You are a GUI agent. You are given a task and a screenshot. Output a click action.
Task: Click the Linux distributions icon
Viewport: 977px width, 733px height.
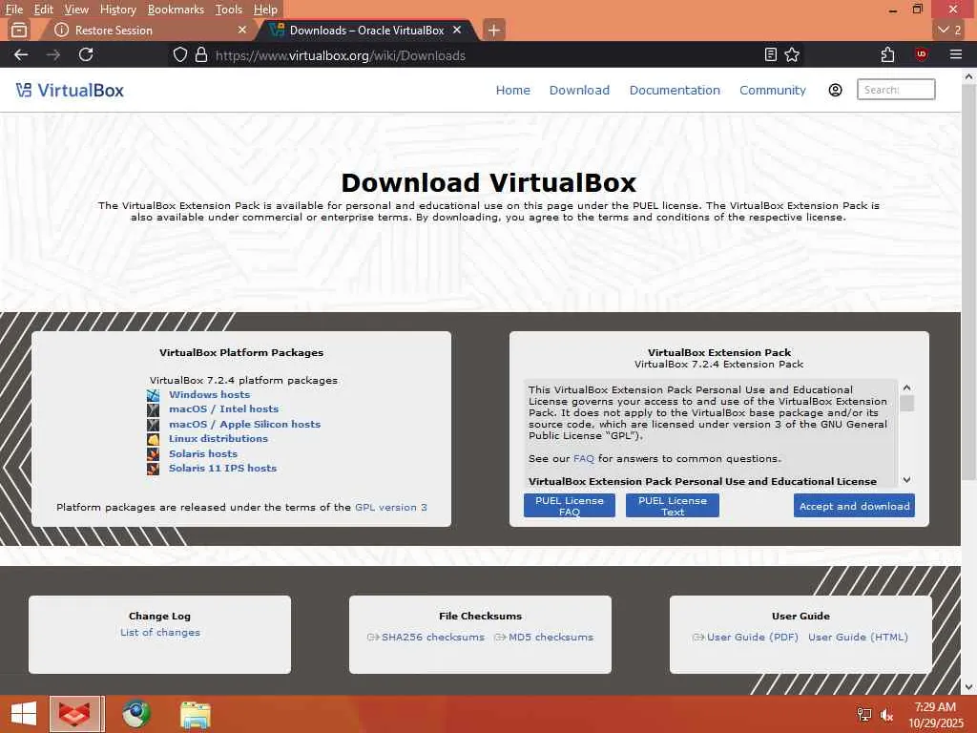point(154,439)
